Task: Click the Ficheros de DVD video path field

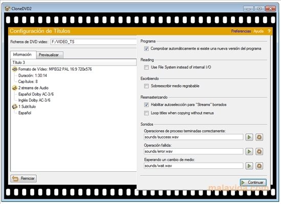Action: pyautogui.click(x=94, y=42)
